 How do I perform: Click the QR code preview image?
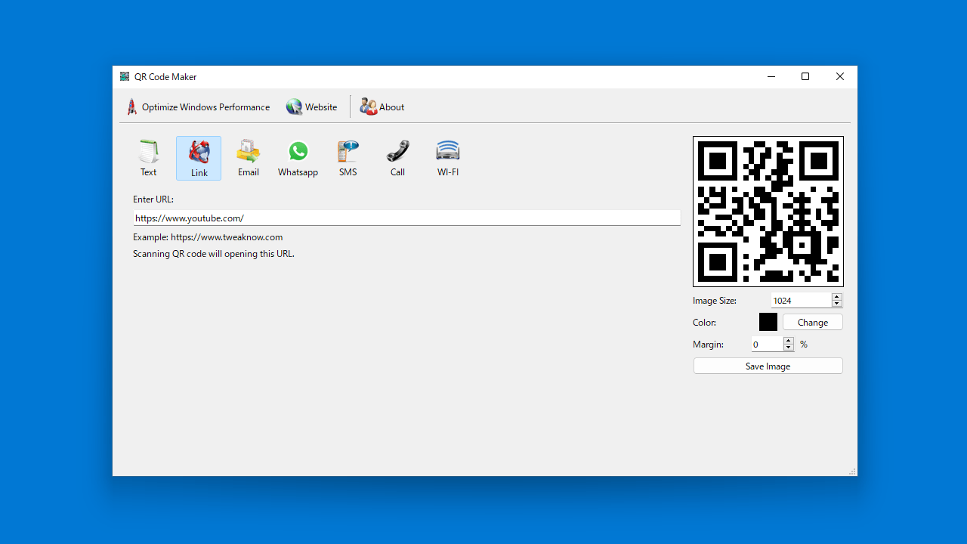(x=768, y=212)
